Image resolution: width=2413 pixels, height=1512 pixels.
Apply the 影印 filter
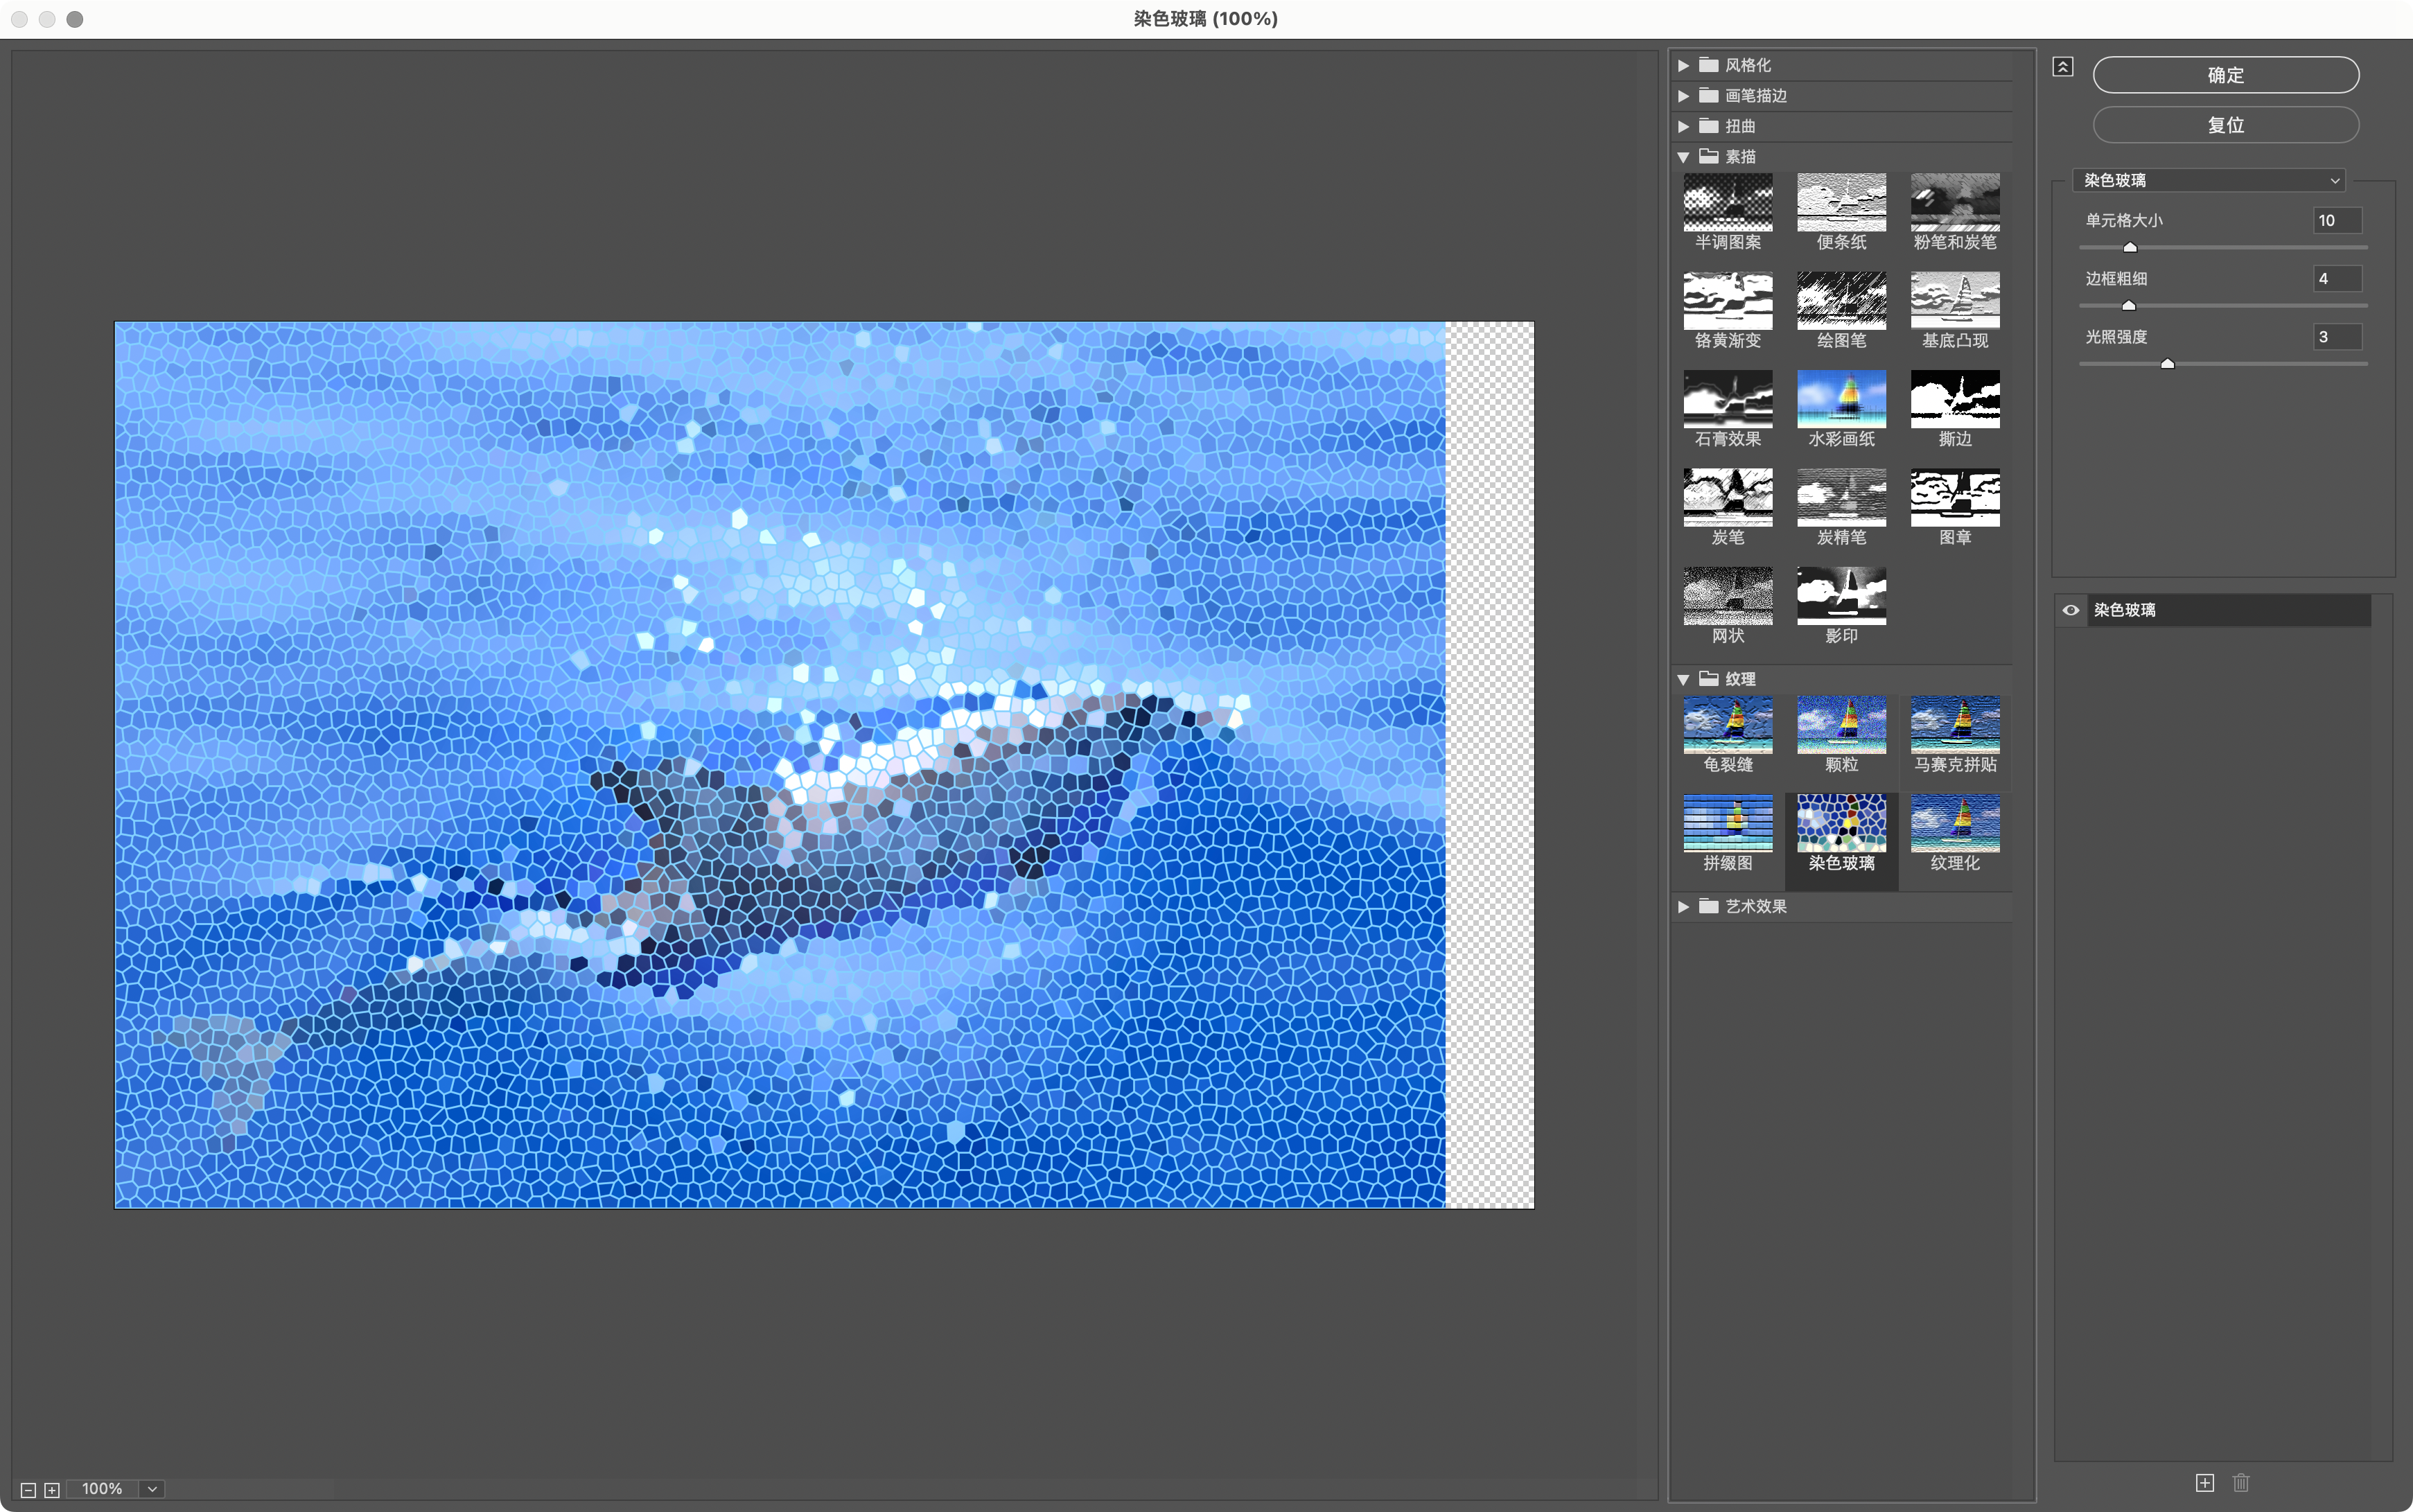1841,596
